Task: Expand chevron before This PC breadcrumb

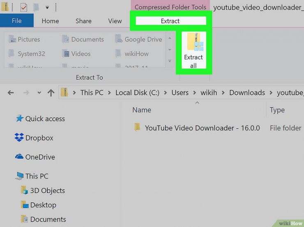Action: (x=74, y=93)
